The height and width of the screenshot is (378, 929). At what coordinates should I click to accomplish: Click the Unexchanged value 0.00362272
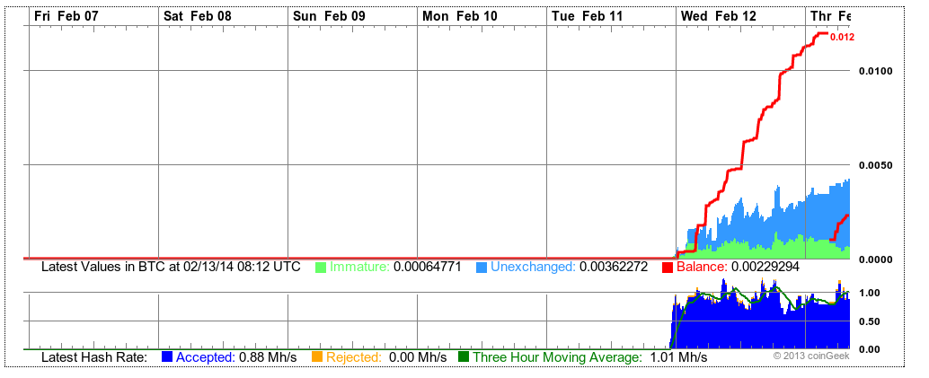coord(614,268)
